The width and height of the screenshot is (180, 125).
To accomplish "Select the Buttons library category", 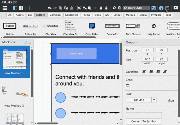I will pos(40,15).
